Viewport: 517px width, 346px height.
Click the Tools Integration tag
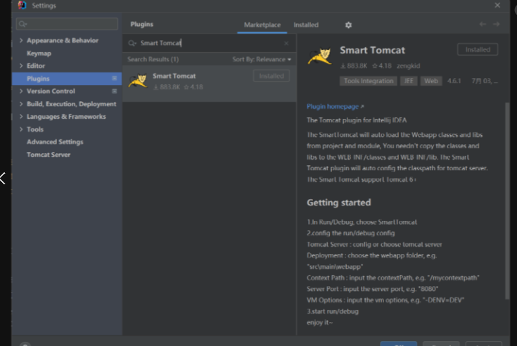point(369,81)
